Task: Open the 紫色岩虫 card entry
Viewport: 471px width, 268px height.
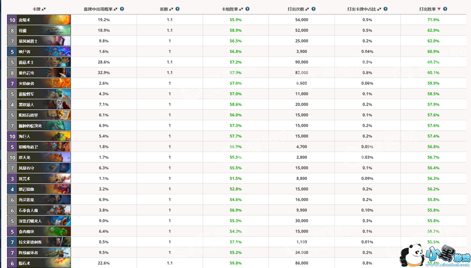Action: tap(39, 73)
